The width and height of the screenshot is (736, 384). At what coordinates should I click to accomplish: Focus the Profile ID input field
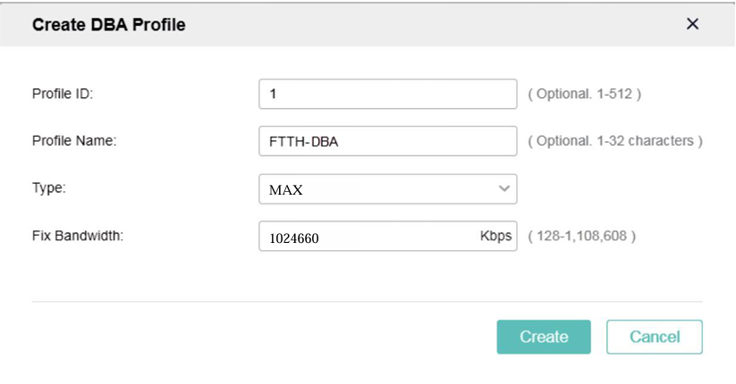pos(388,94)
